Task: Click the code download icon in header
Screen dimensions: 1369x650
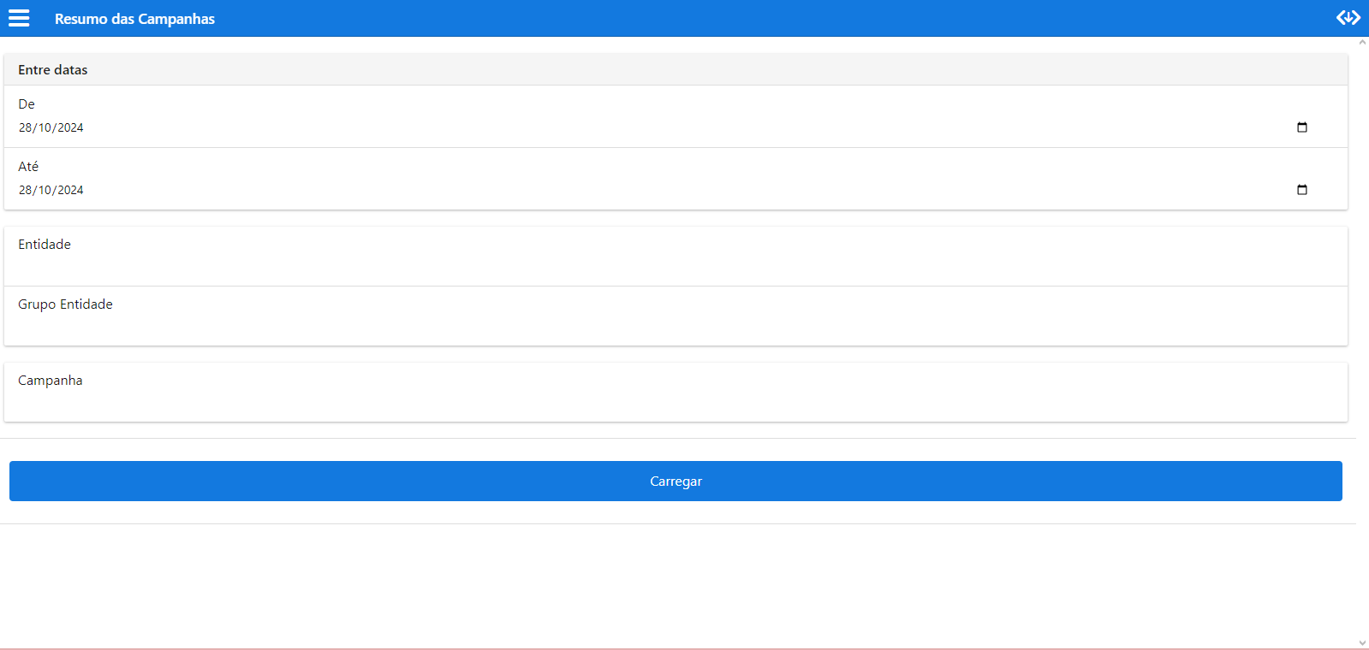Action: (x=1348, y=18)
